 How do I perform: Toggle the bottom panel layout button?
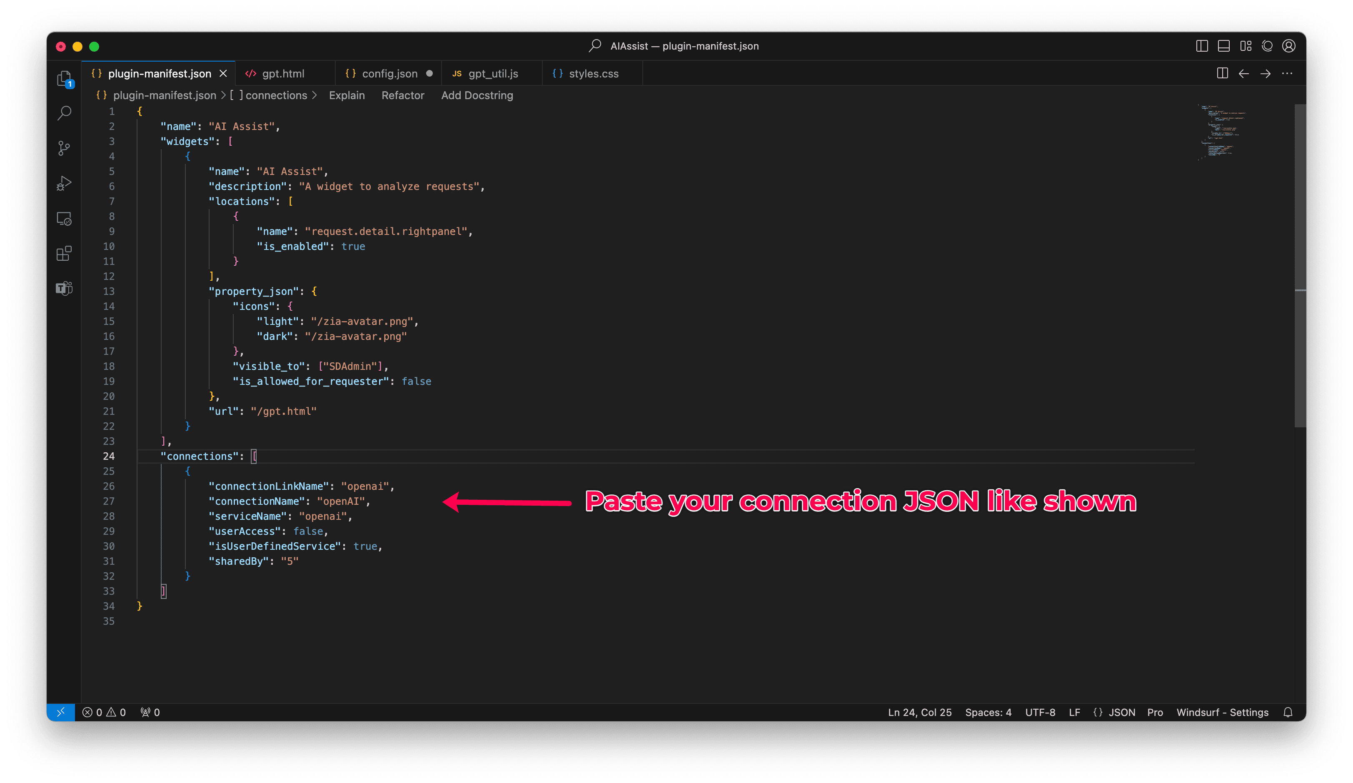tap(1223, 46)
